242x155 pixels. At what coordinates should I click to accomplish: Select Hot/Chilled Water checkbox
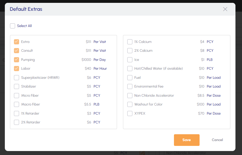(x=130, y=69)
